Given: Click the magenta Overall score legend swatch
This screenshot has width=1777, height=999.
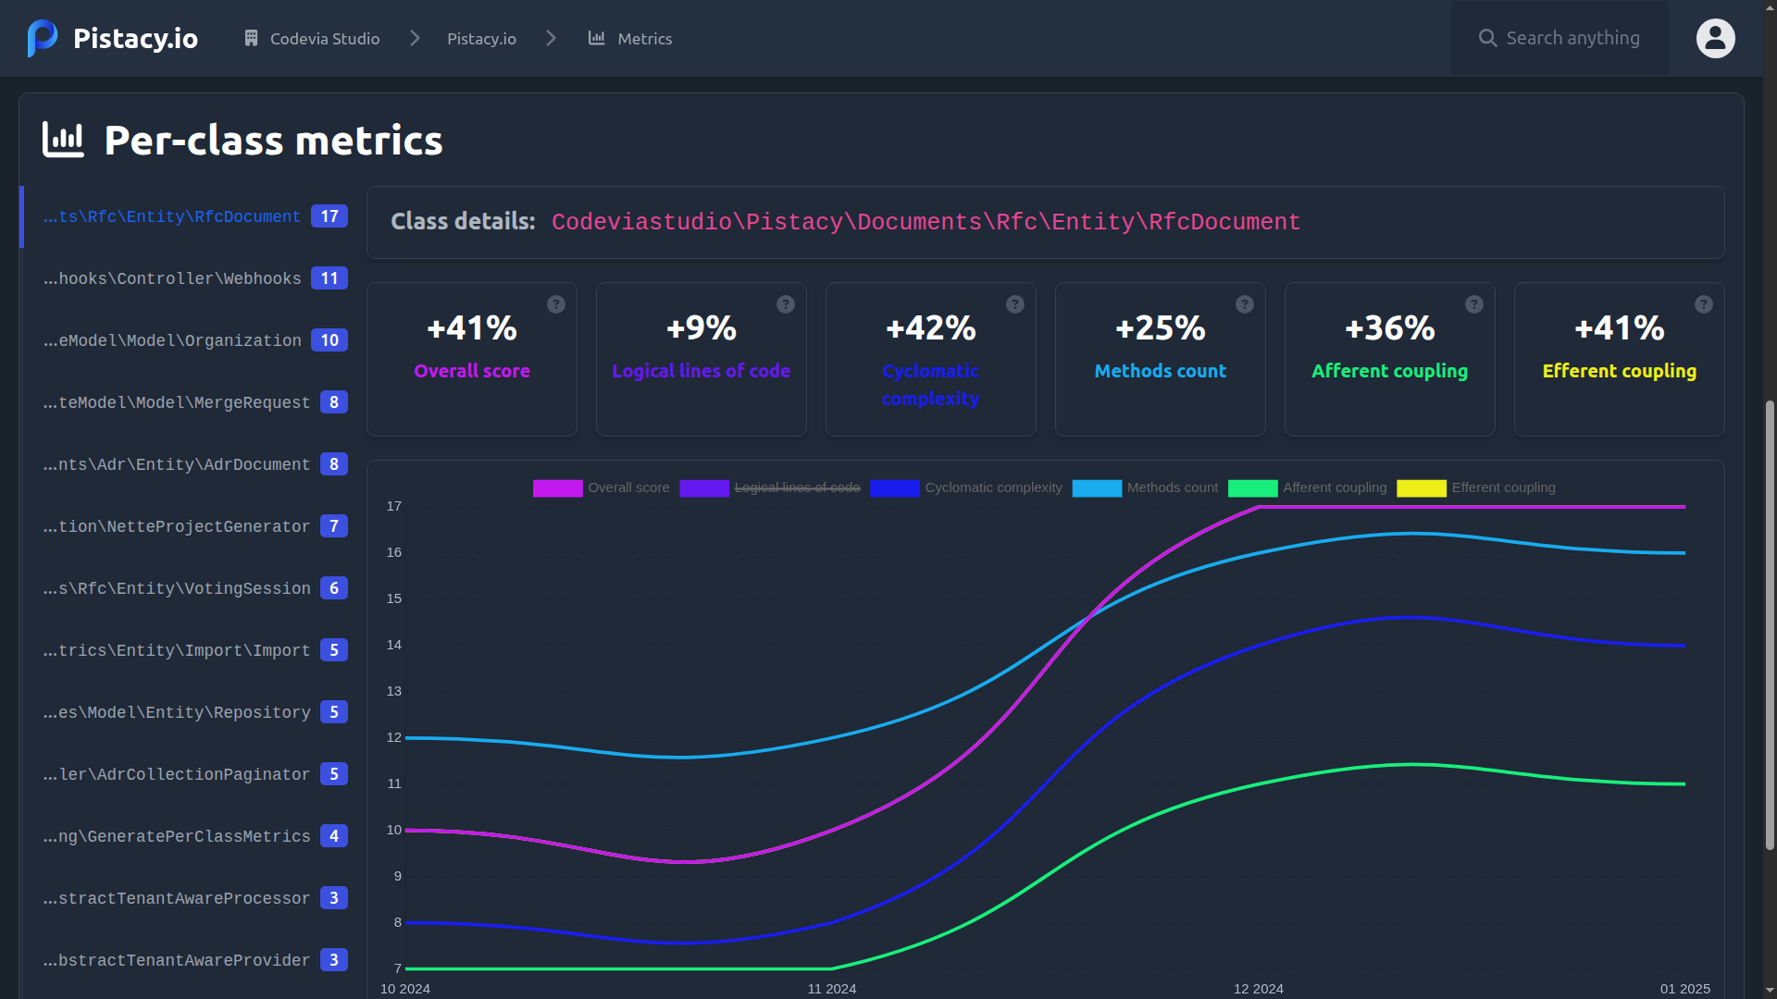Looking at the screenshot, I should (x=557, y=488).
